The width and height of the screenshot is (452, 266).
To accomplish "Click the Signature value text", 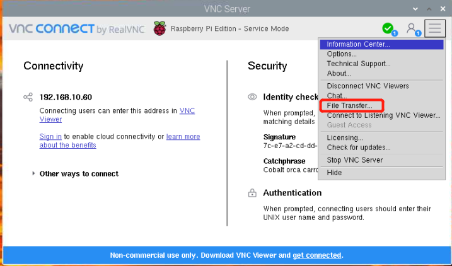I will [x=290, y=146].
